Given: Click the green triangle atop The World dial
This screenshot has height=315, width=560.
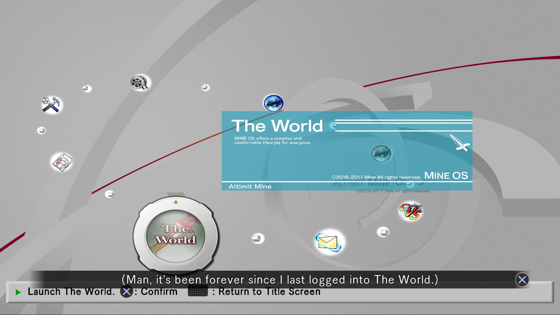Looking at the screenshot, I should click(x=176, y=202).
